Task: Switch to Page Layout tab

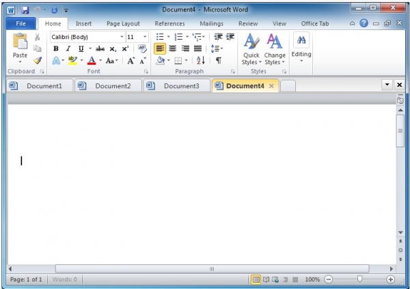Action: click(123, 24)
